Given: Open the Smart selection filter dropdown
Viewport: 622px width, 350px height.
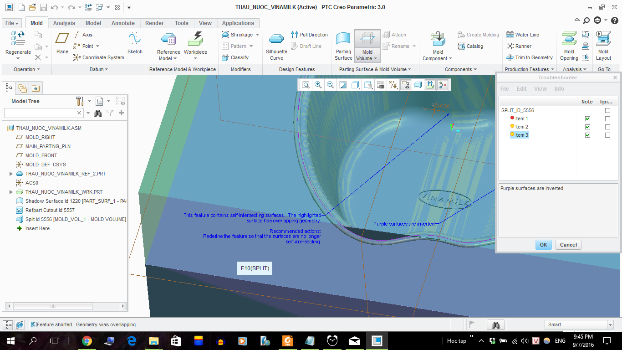Looking at the screenshot, I should pos(610,324).
